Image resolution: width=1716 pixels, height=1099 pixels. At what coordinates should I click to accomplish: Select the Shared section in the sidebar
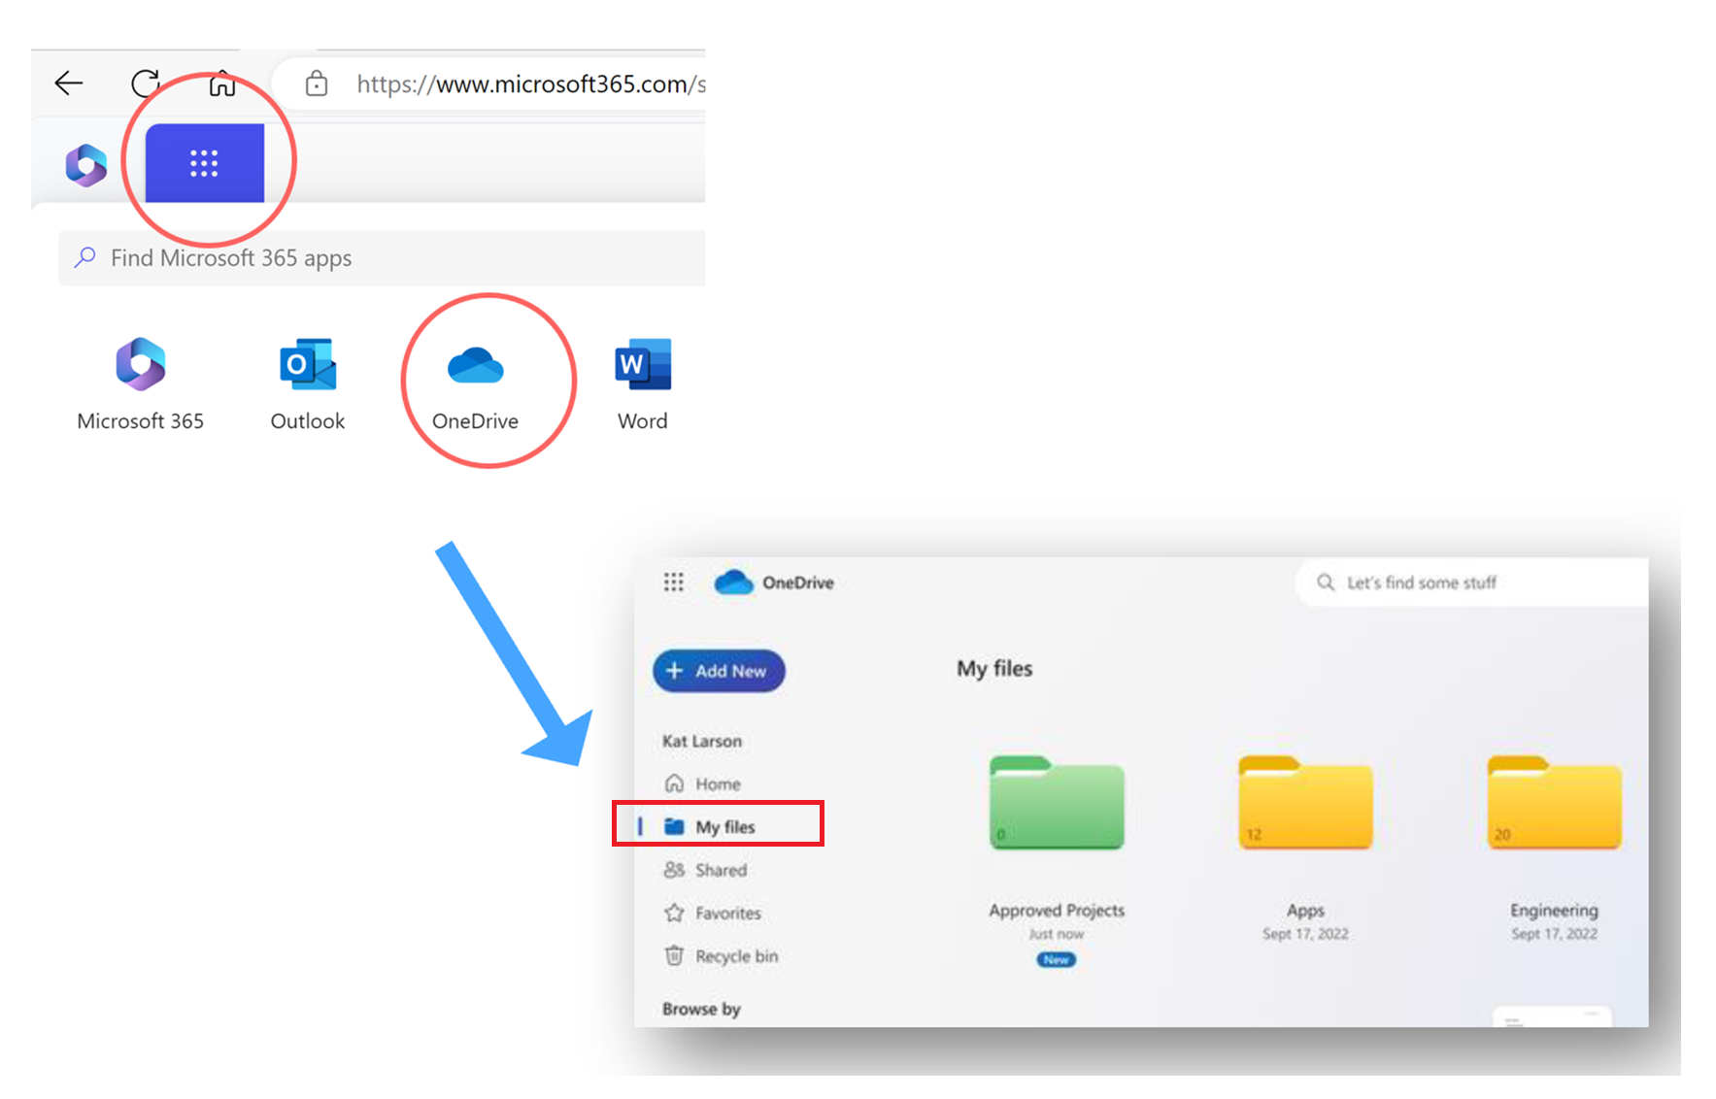pos(720,870)
